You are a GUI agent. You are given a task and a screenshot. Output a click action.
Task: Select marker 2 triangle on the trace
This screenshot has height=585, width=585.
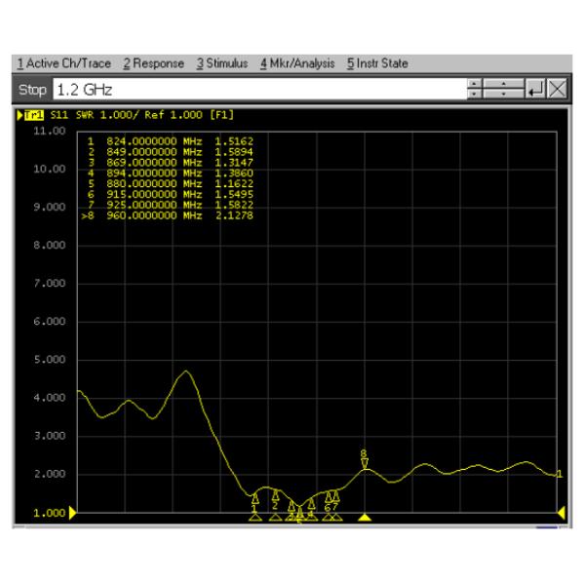[275, 494]
